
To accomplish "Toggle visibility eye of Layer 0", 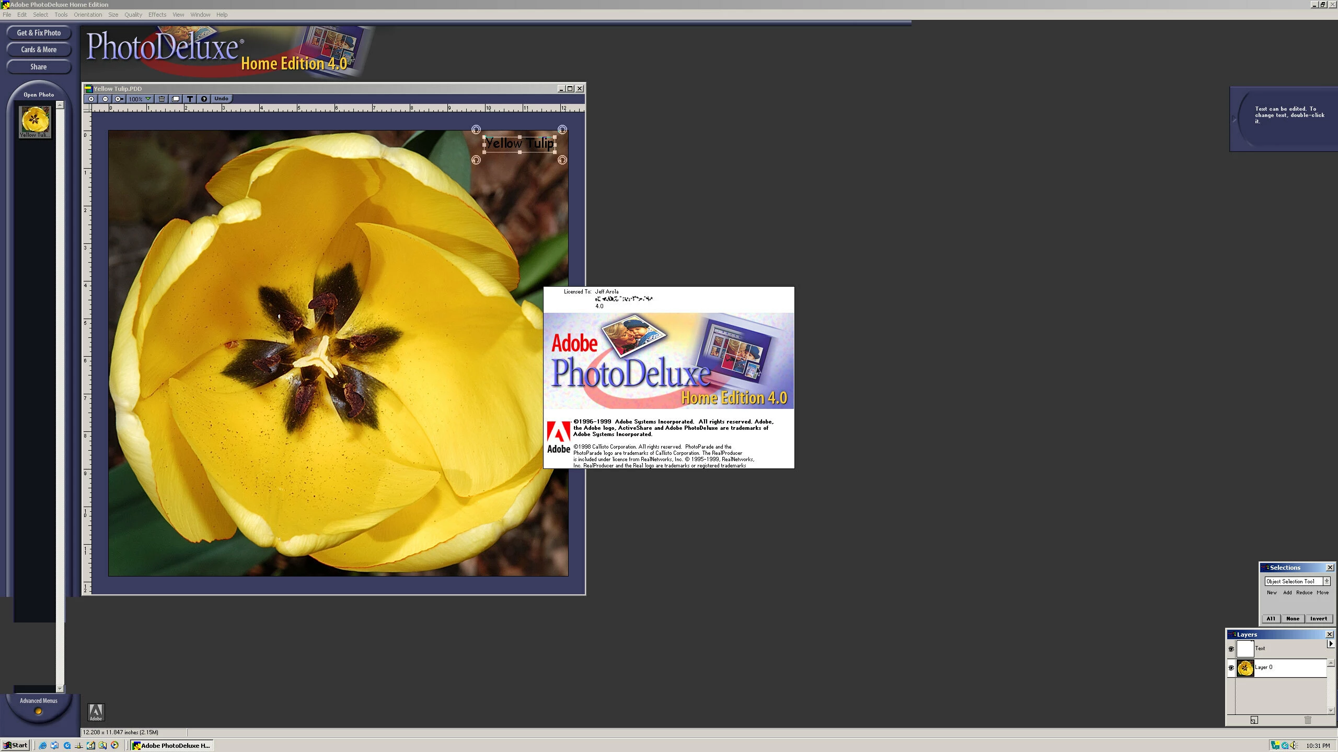I will pyautogui.click(x=1231, y=668).
